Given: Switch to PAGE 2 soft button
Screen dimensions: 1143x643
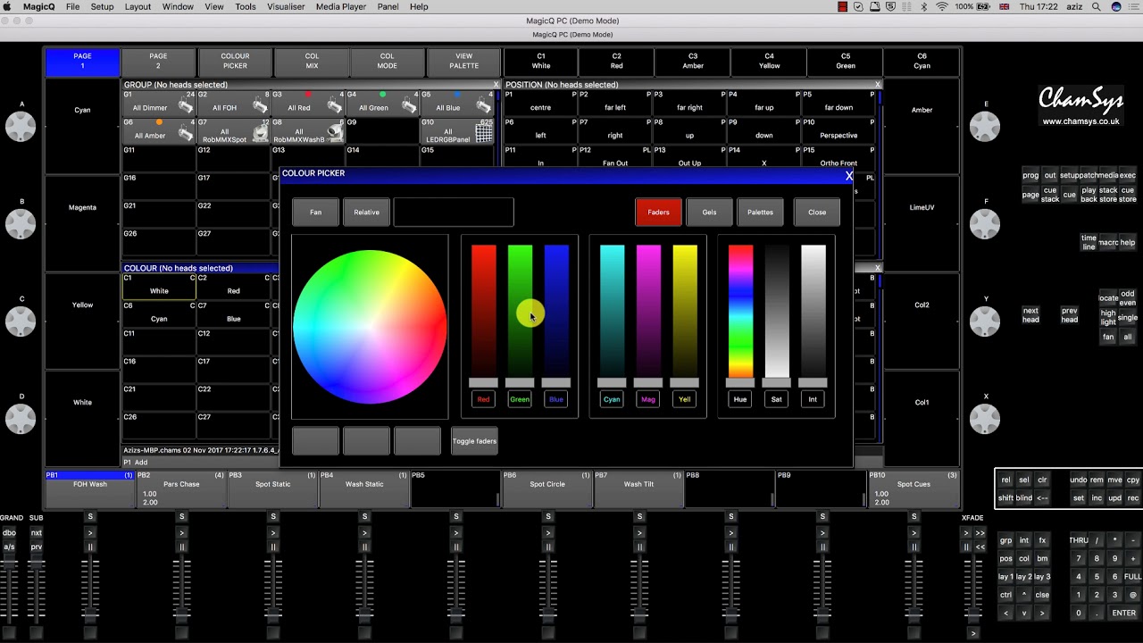Looking at the screenshot, I should tap(158, 61).
